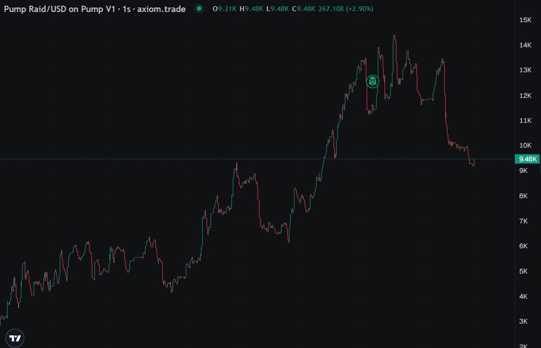Click the 15K label on the price axis
The height and width of the screenshot is (348, 541).
tap(526, 20)
